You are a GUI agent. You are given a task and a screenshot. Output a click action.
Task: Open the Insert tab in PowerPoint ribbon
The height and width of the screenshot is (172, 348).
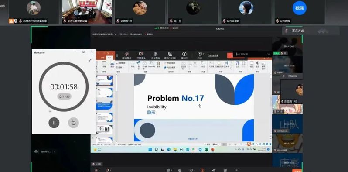(109, 58)
